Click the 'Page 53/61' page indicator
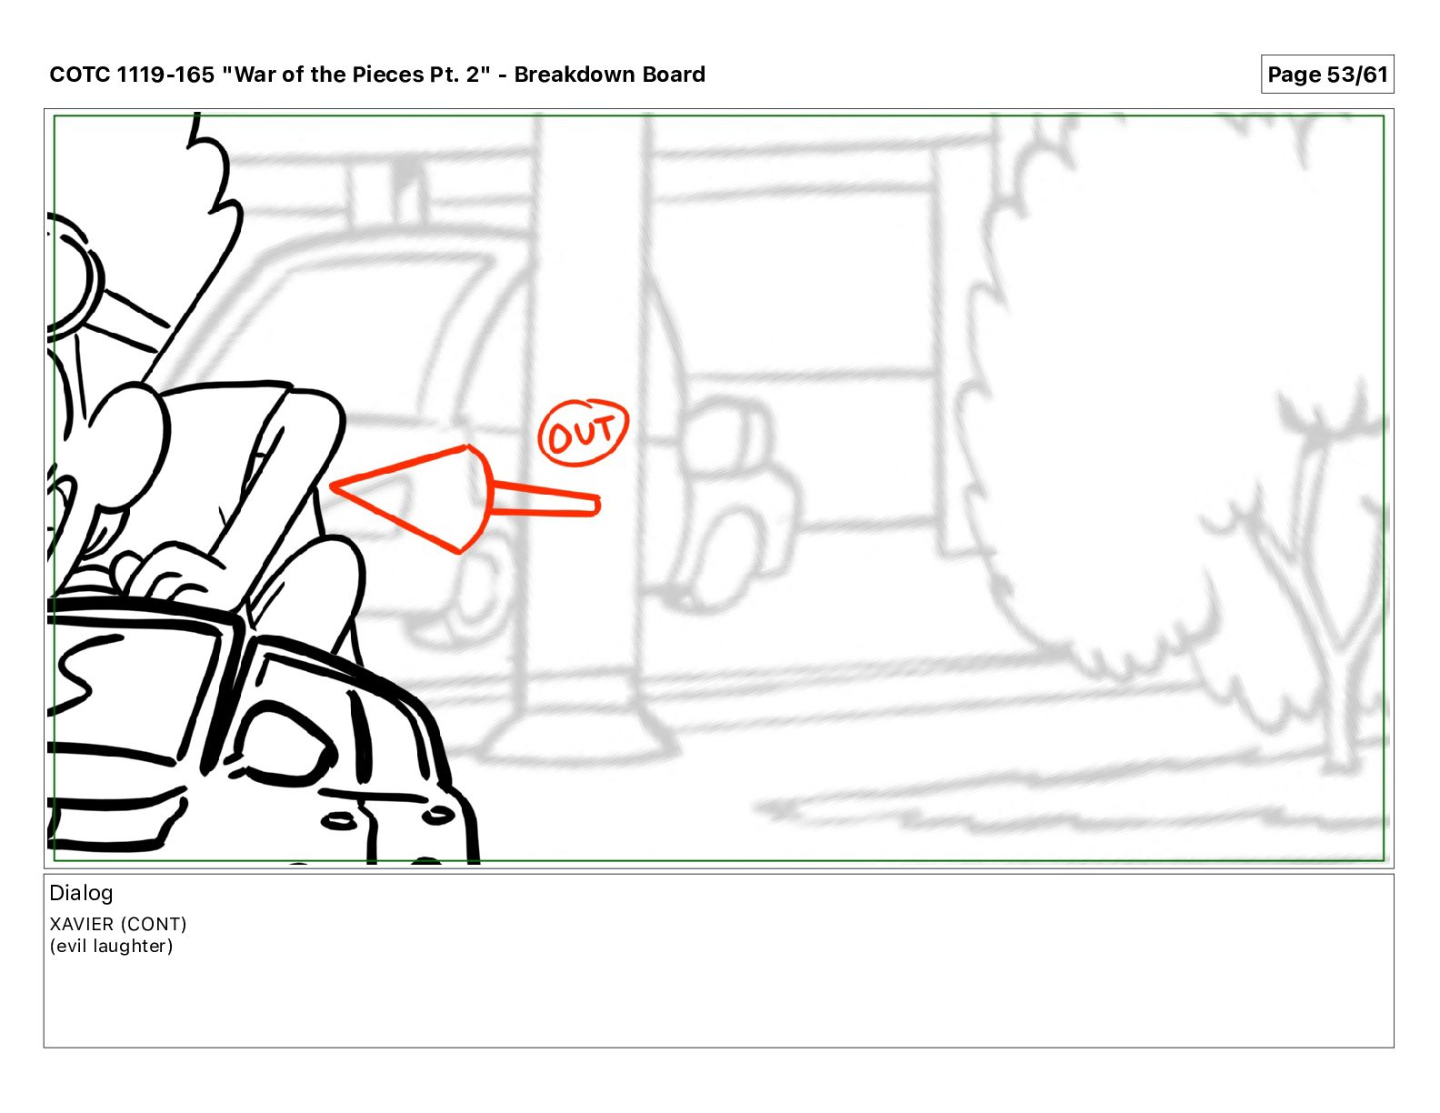The image size is (1440, 1113). [1327, 75]
